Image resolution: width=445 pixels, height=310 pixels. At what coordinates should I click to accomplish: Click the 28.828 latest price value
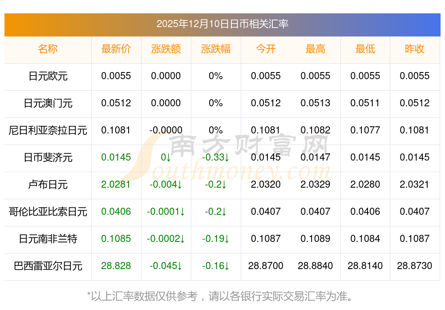[116, 266]
